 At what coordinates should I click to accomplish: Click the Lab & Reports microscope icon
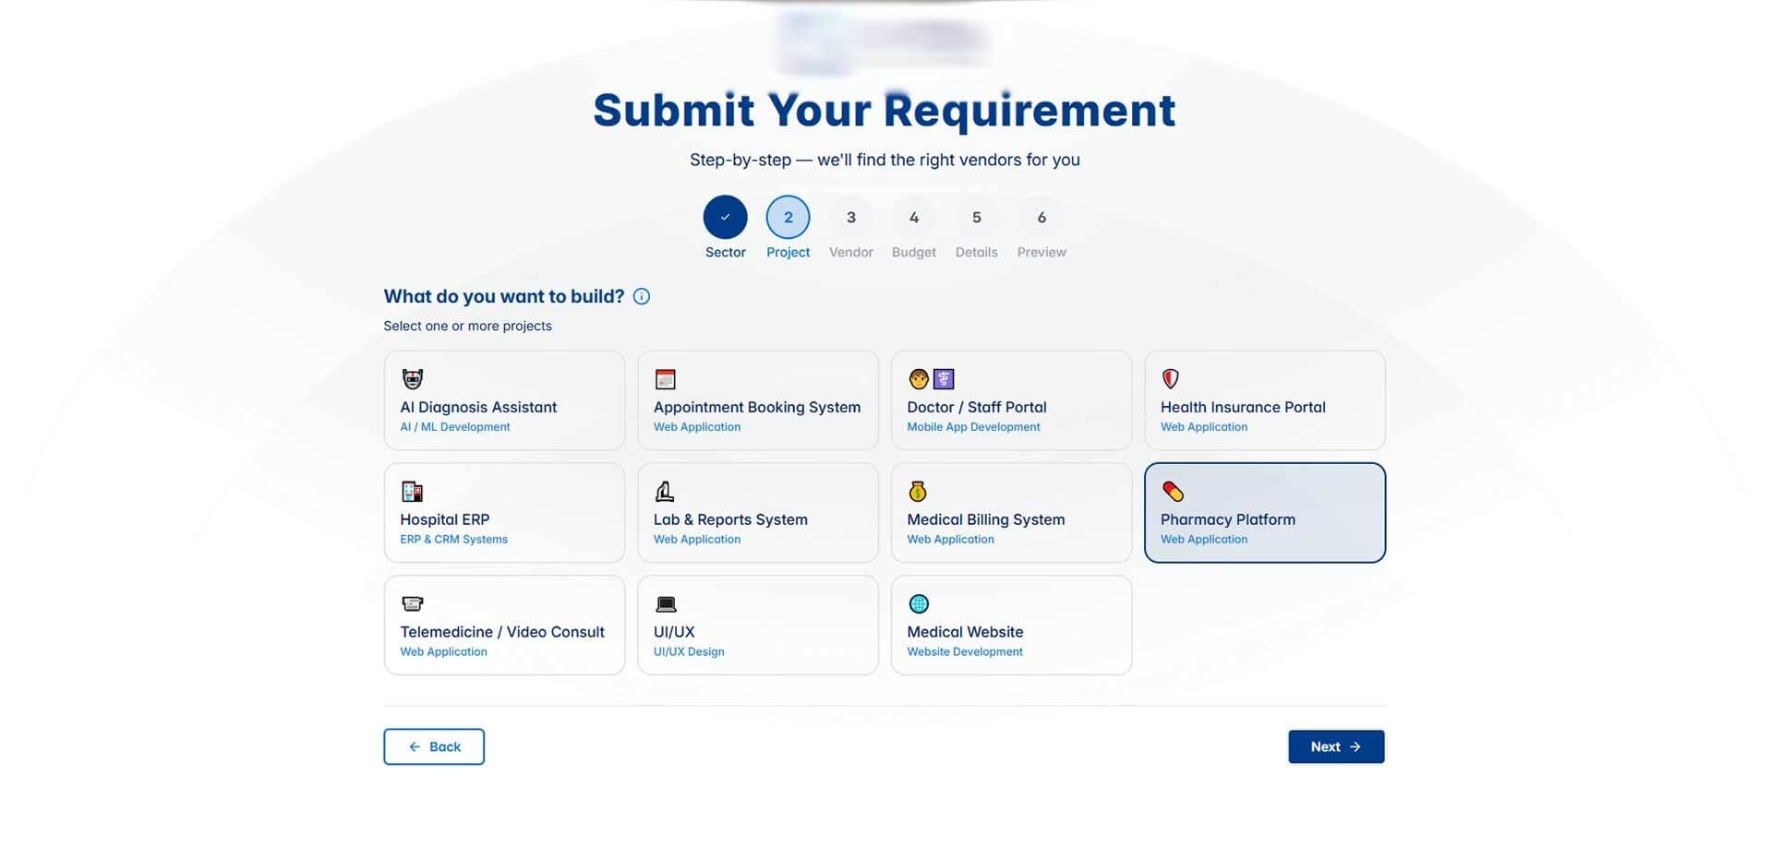(665, 491)
